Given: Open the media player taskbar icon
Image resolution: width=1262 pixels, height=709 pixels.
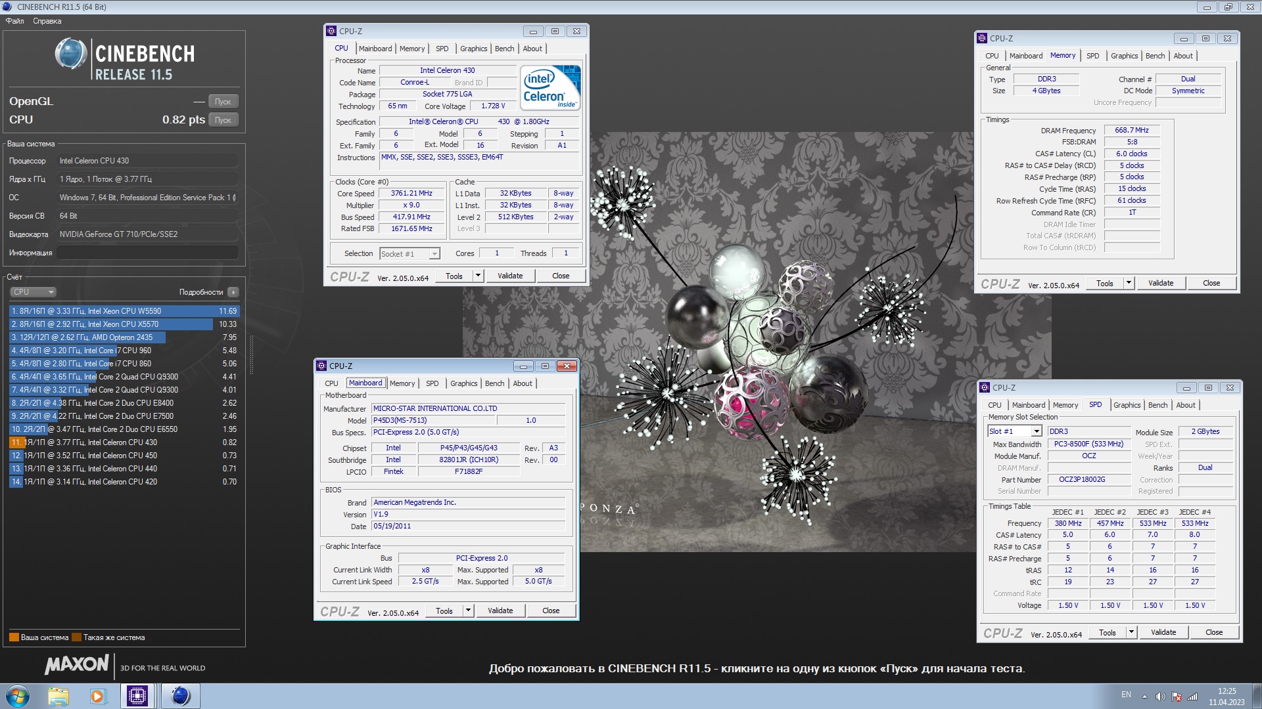Looking at the screenshot, I should (x=97, y=696).
